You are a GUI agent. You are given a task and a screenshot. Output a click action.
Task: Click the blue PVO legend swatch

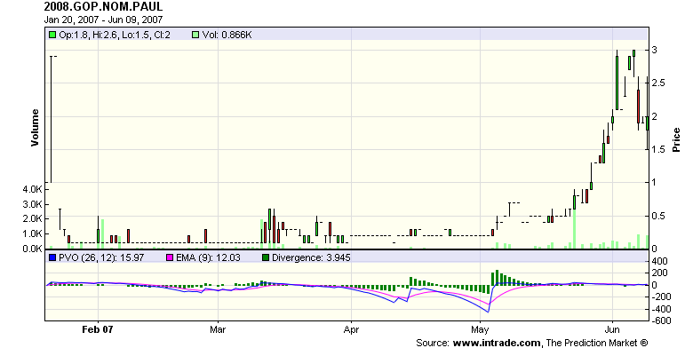(52, 257)
